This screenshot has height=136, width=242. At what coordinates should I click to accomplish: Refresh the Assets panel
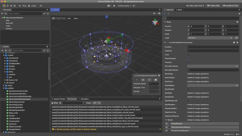coord(48,50)
